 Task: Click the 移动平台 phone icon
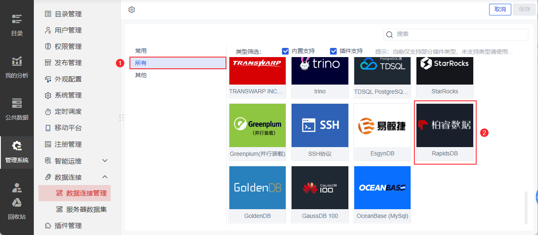48,128
